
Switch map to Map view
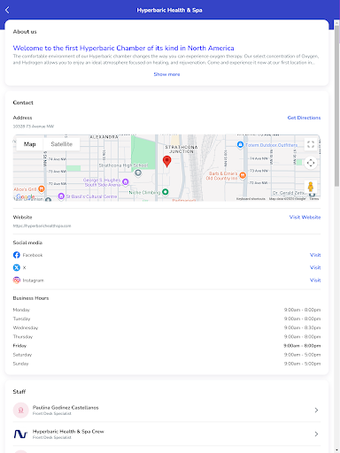(29, 144)
